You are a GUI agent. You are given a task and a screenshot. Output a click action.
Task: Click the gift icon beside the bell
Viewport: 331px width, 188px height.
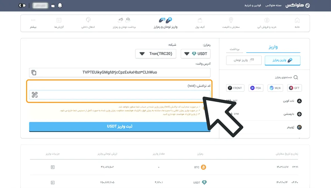(53, 6)
